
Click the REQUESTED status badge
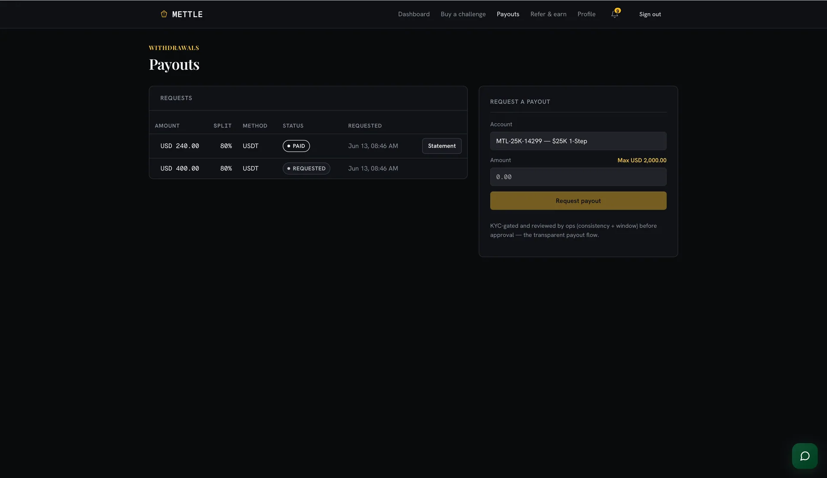coord(306,168)
